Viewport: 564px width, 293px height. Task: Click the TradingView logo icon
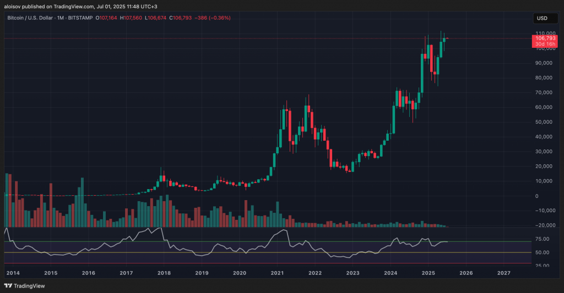[8, 286]
